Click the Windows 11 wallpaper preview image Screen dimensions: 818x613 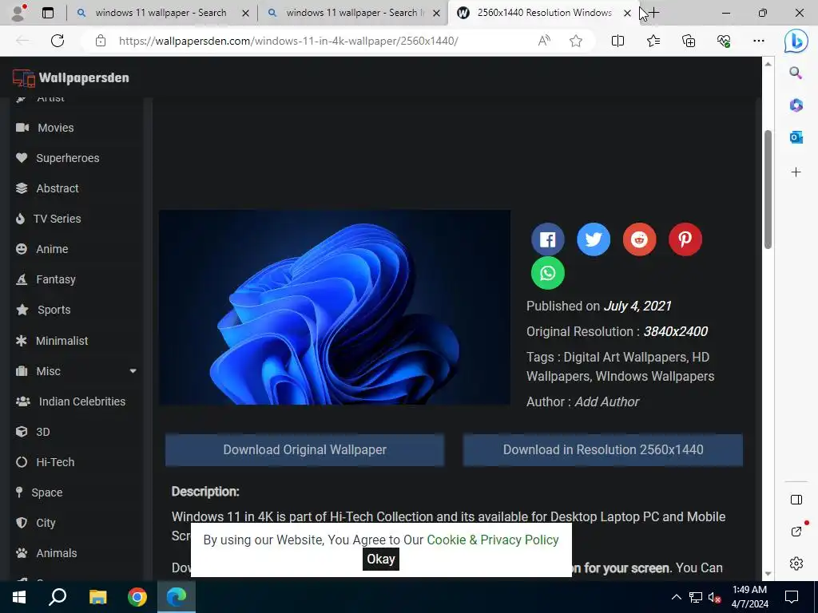335,307
